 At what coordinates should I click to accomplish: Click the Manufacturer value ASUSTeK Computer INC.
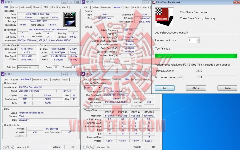coord(48,87)
